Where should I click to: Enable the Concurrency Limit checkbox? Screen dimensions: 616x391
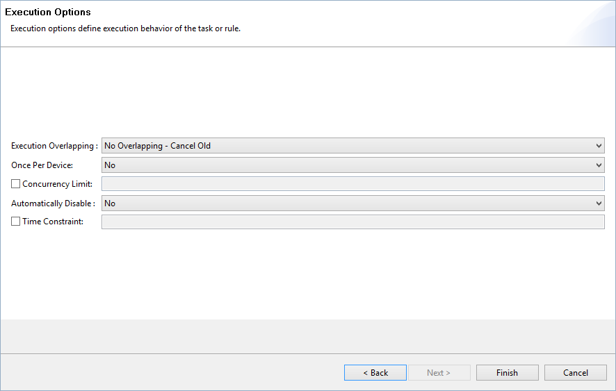coord(15,184)
